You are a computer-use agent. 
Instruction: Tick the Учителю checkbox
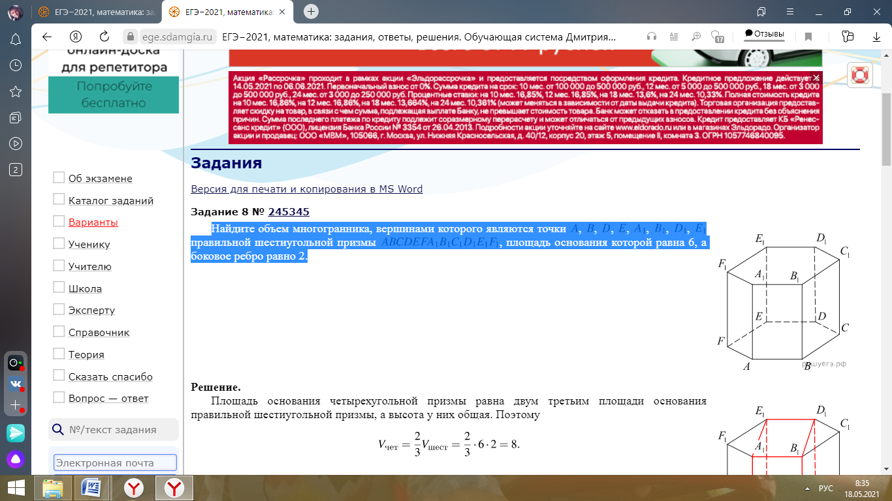pos(59,266)
